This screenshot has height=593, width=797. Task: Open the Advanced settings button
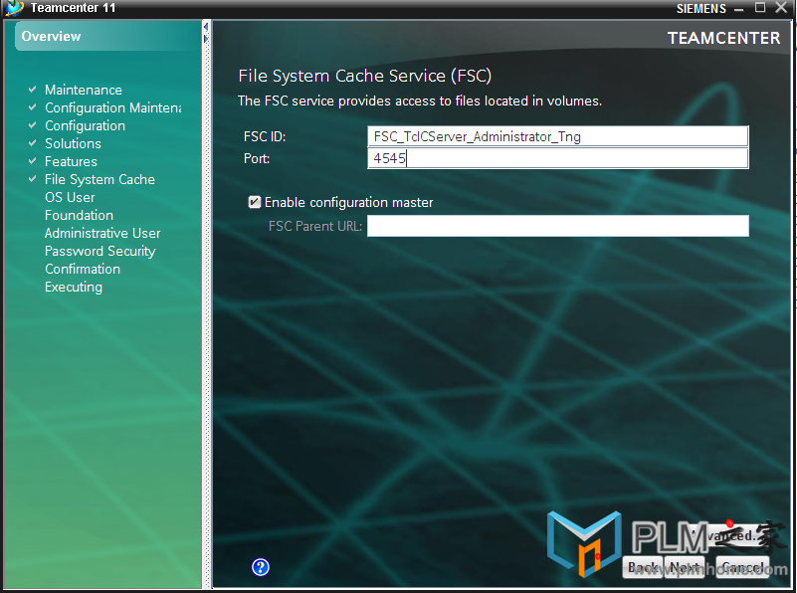732,535
